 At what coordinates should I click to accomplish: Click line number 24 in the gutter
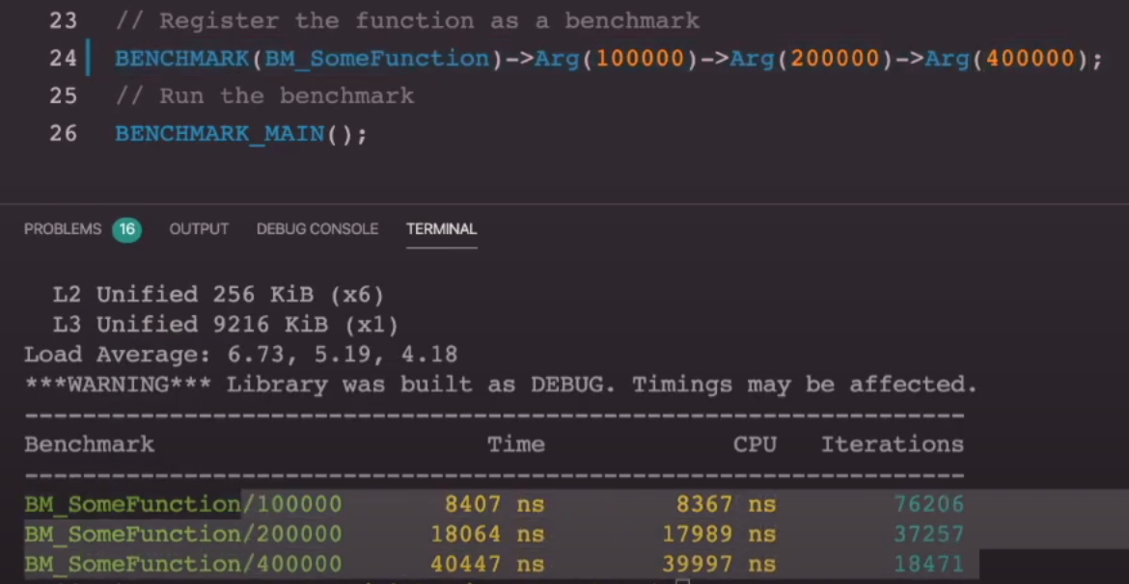[64, 58]
